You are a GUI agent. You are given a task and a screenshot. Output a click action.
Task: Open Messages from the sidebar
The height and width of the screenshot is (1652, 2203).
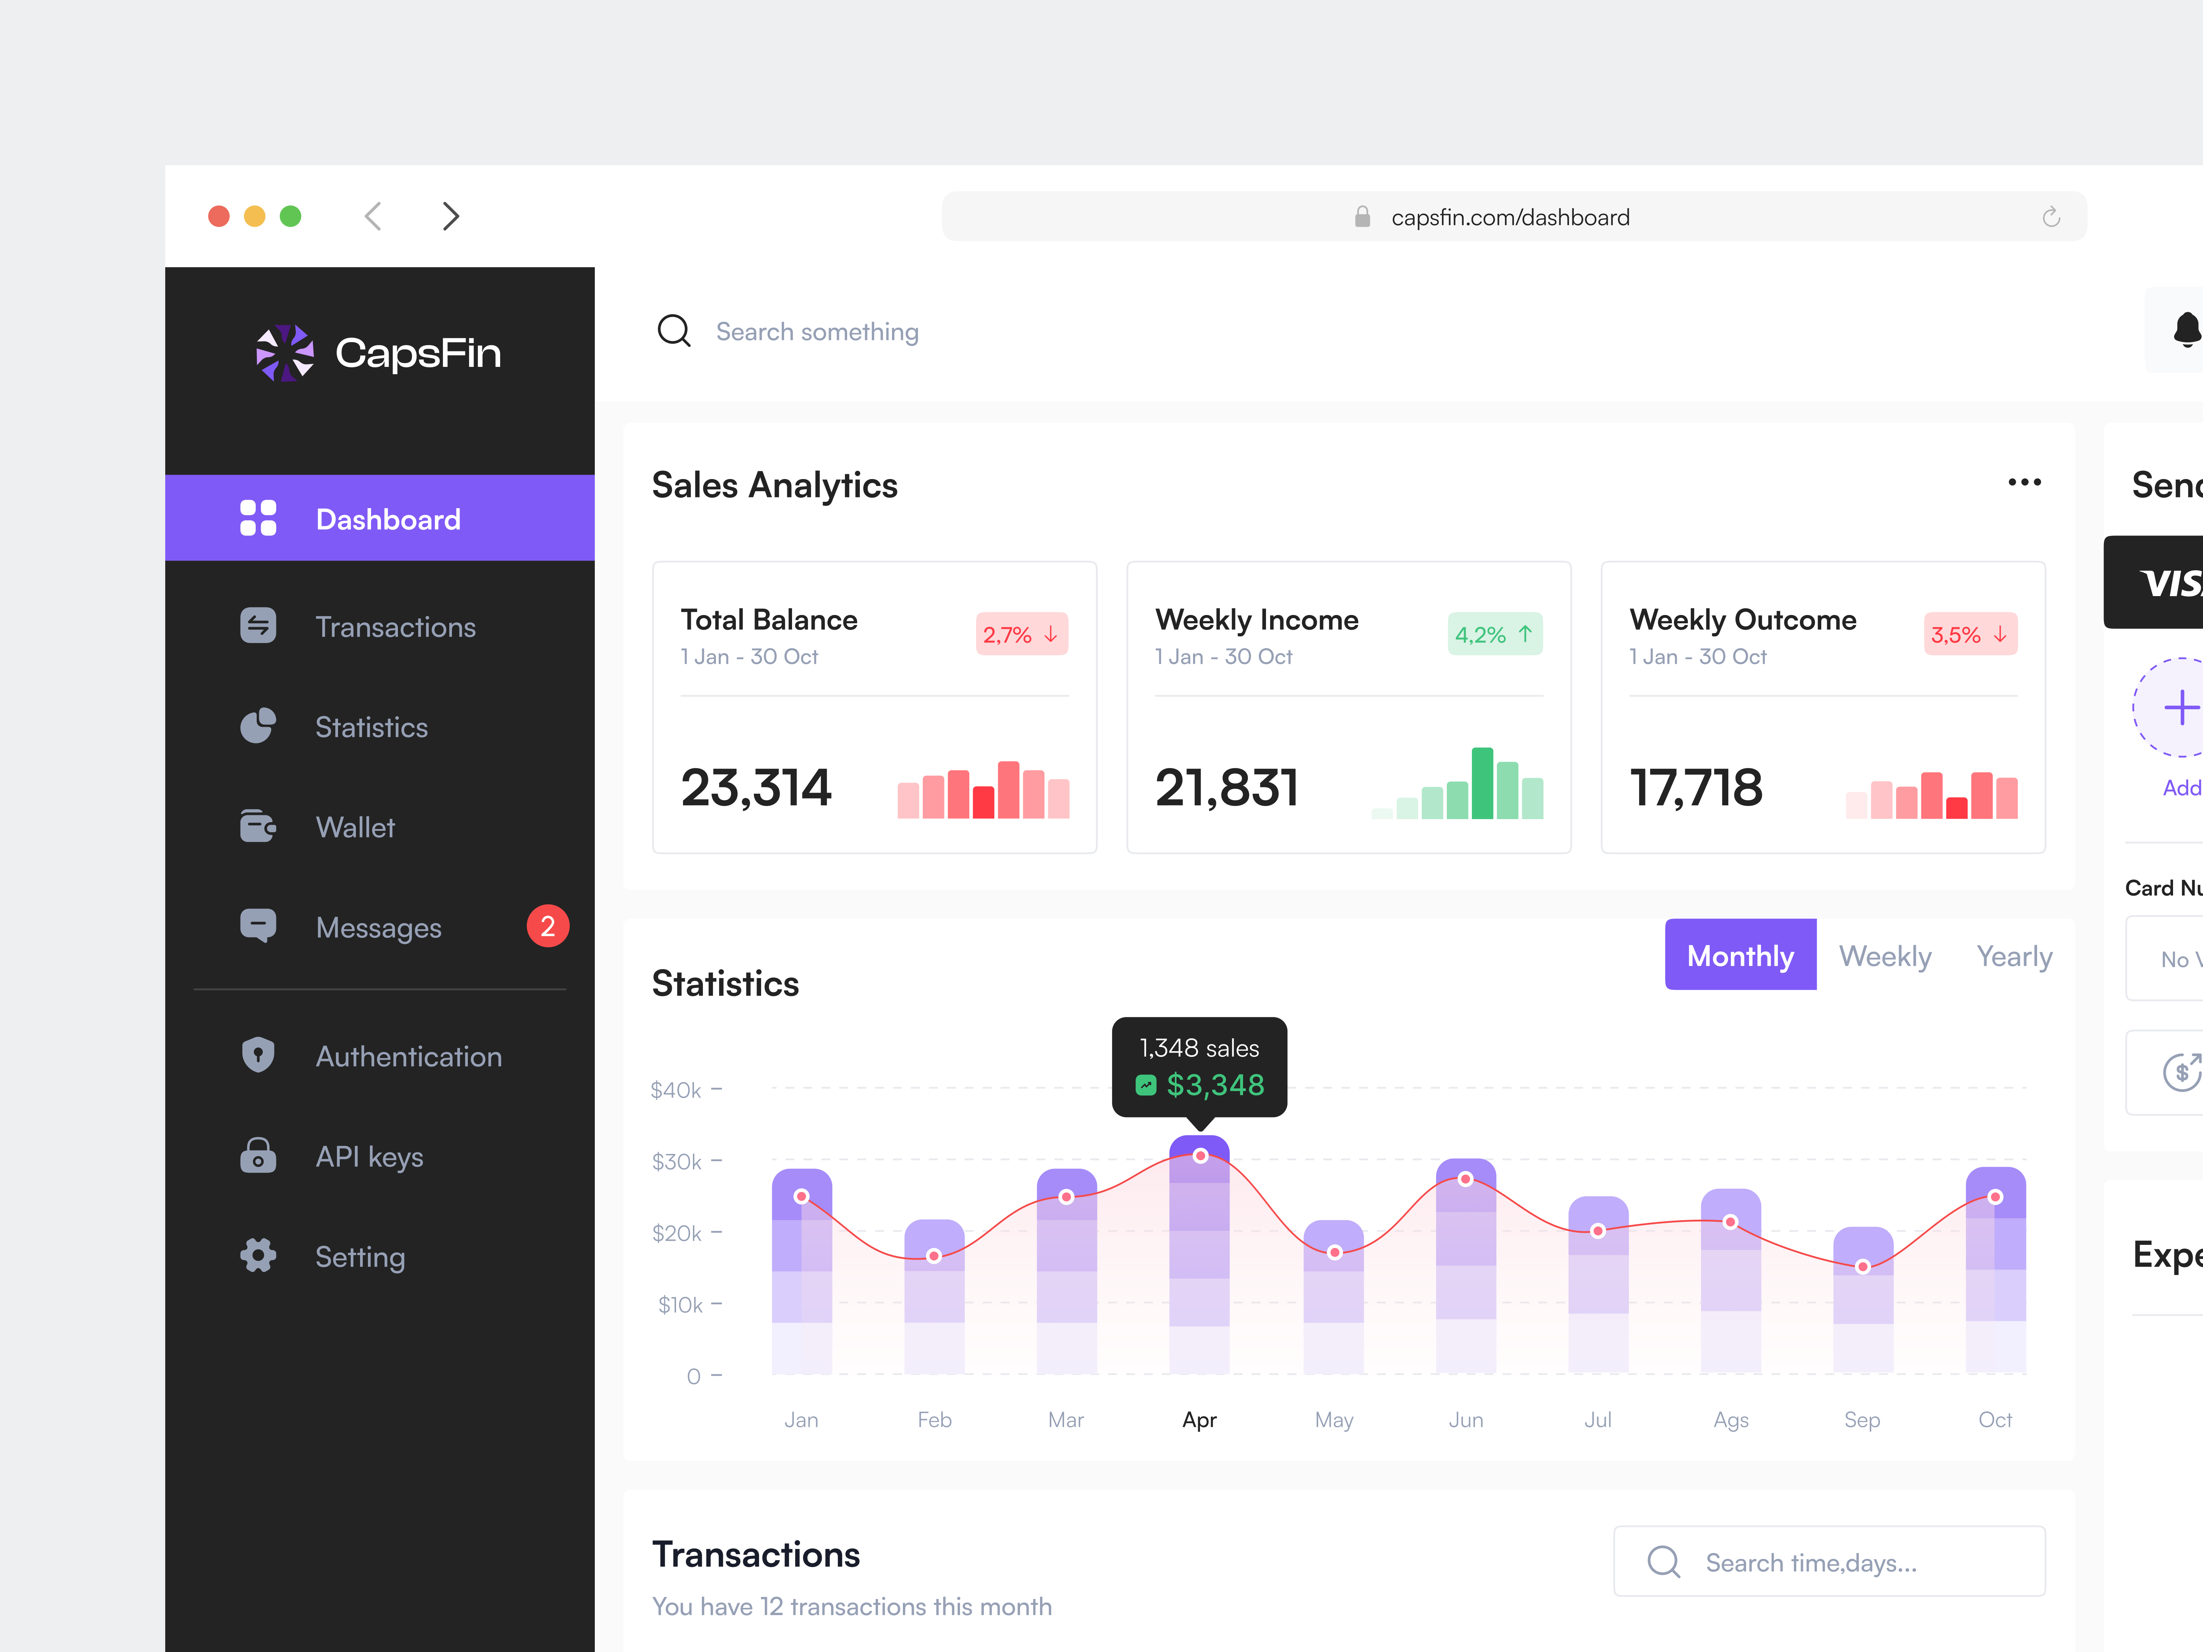click(x=379, y=927)
